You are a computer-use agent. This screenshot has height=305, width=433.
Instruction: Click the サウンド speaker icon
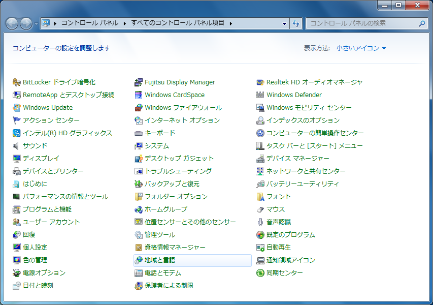(17, 146)
